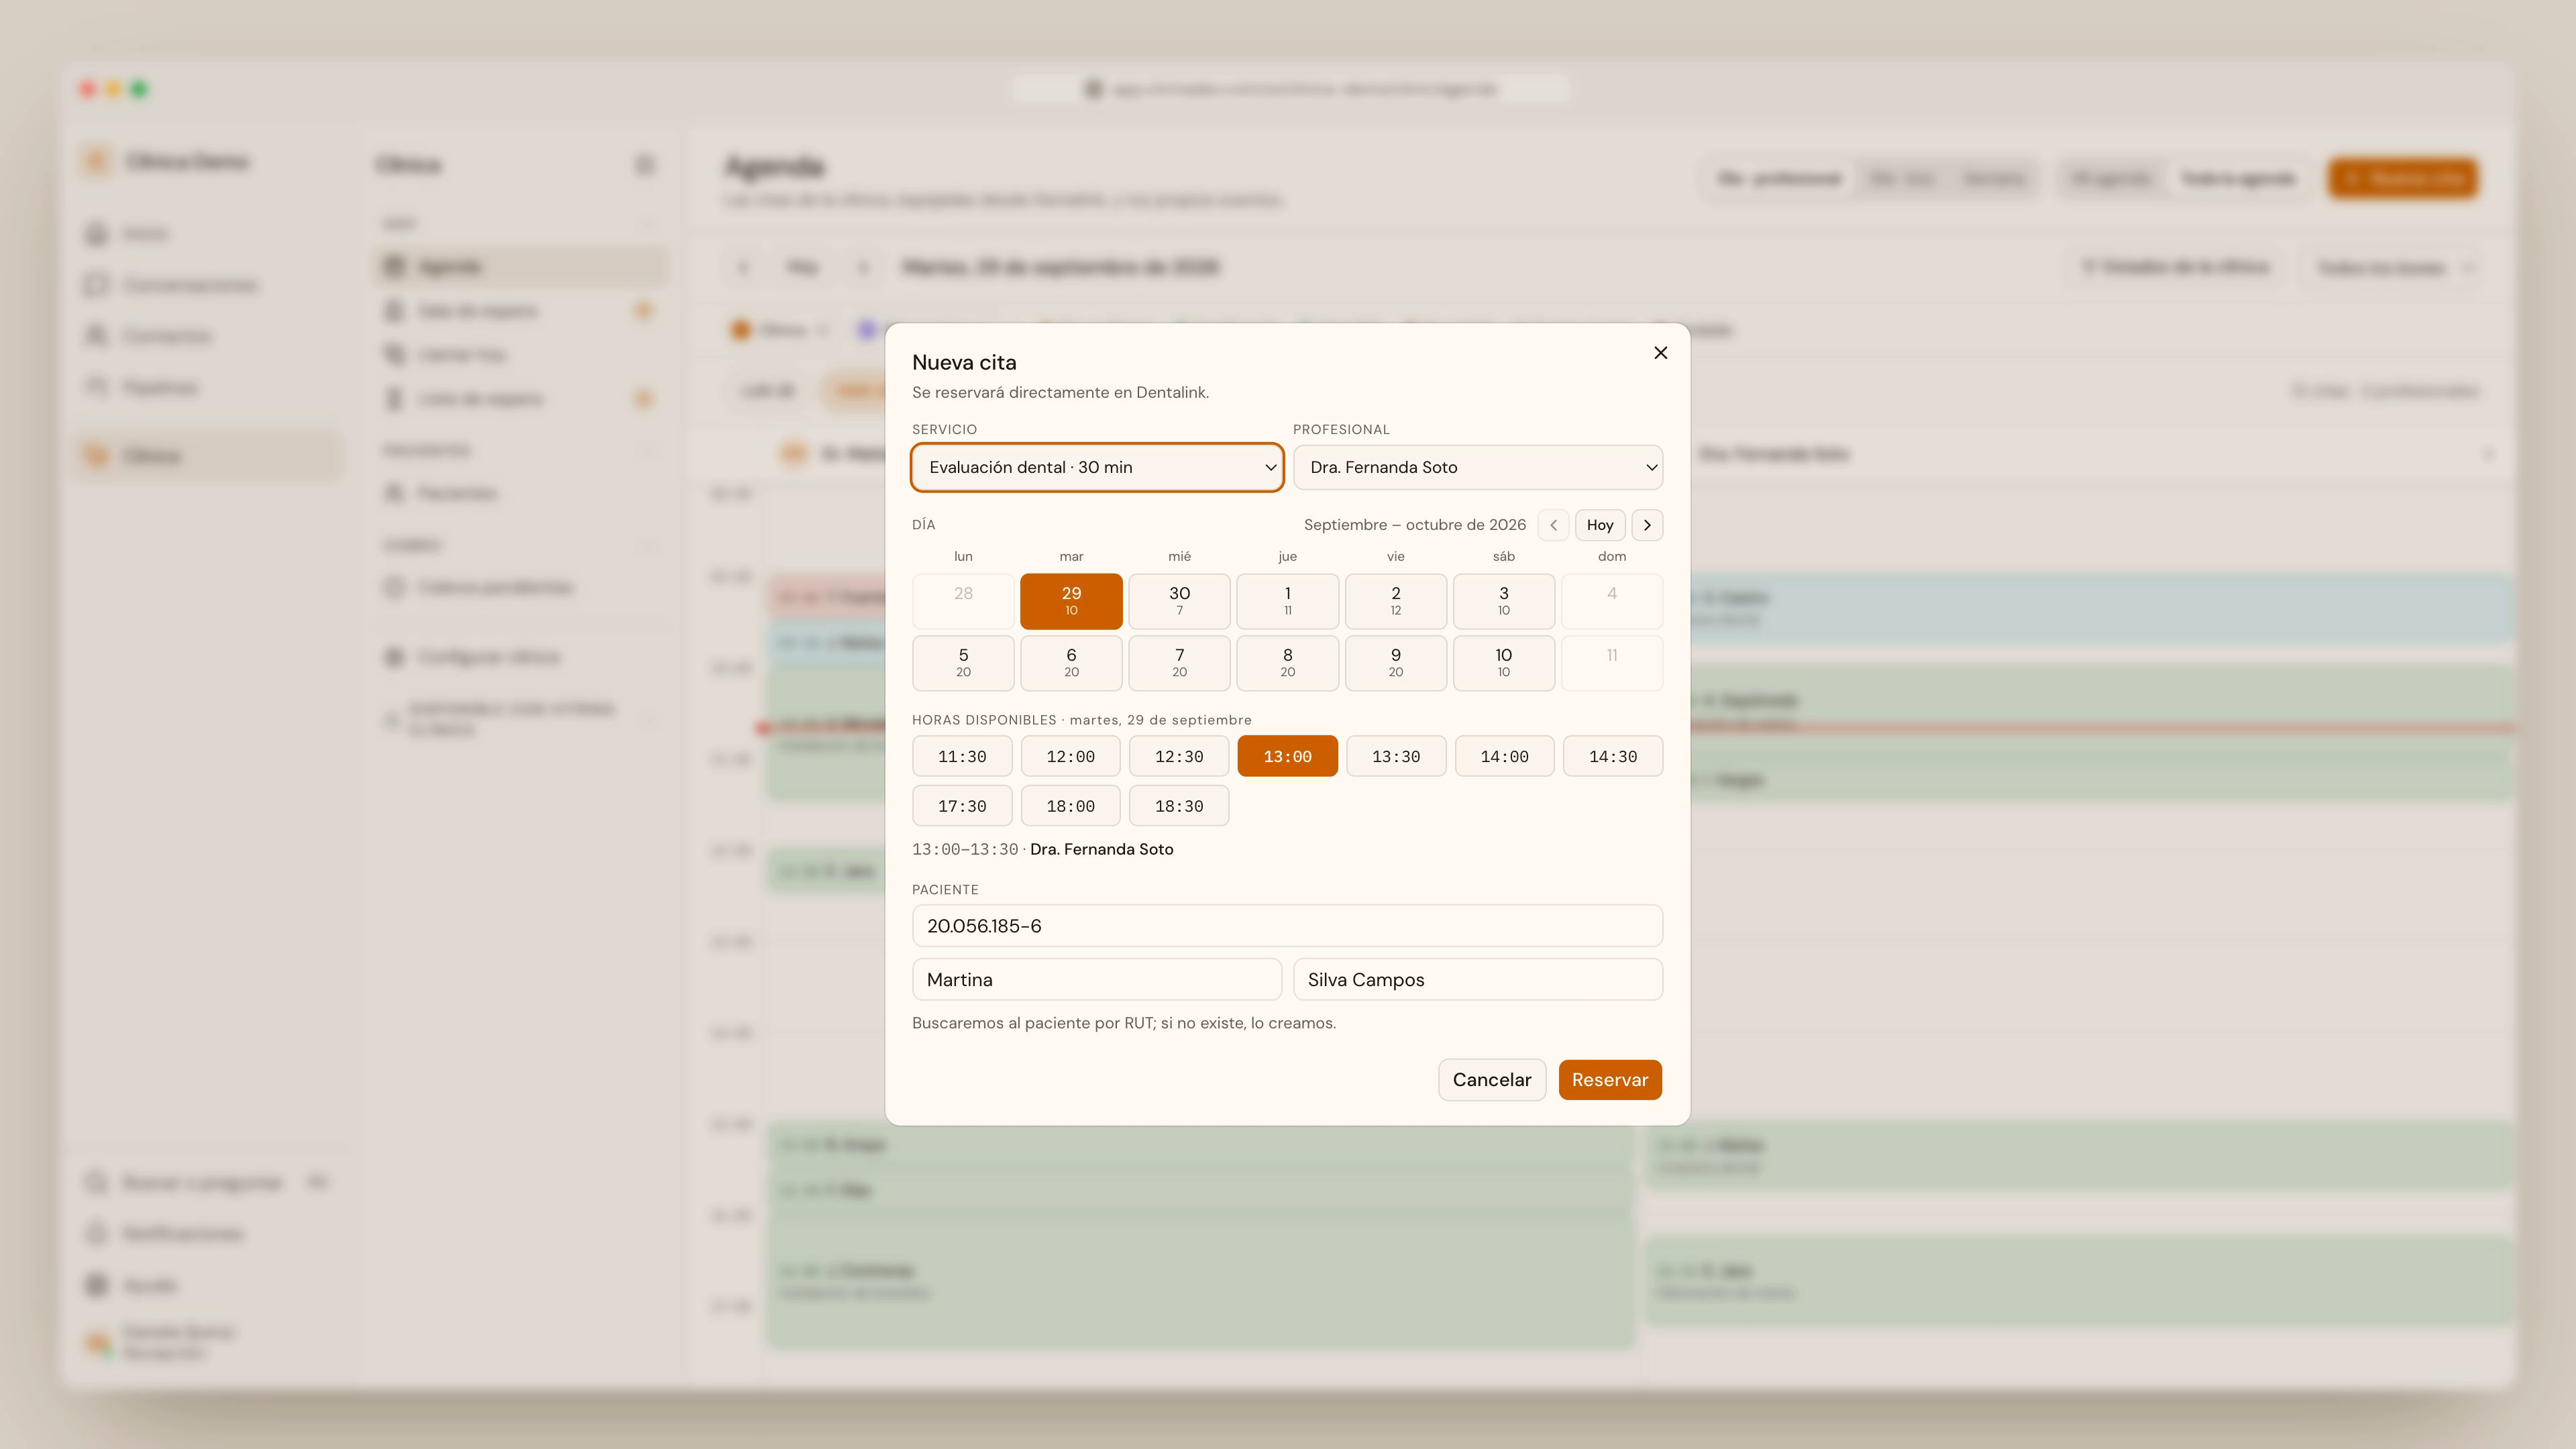Viewport: 2576px width, 1449px height.
Task: Open the Servicio dropdown
Action: (1097, 467)
